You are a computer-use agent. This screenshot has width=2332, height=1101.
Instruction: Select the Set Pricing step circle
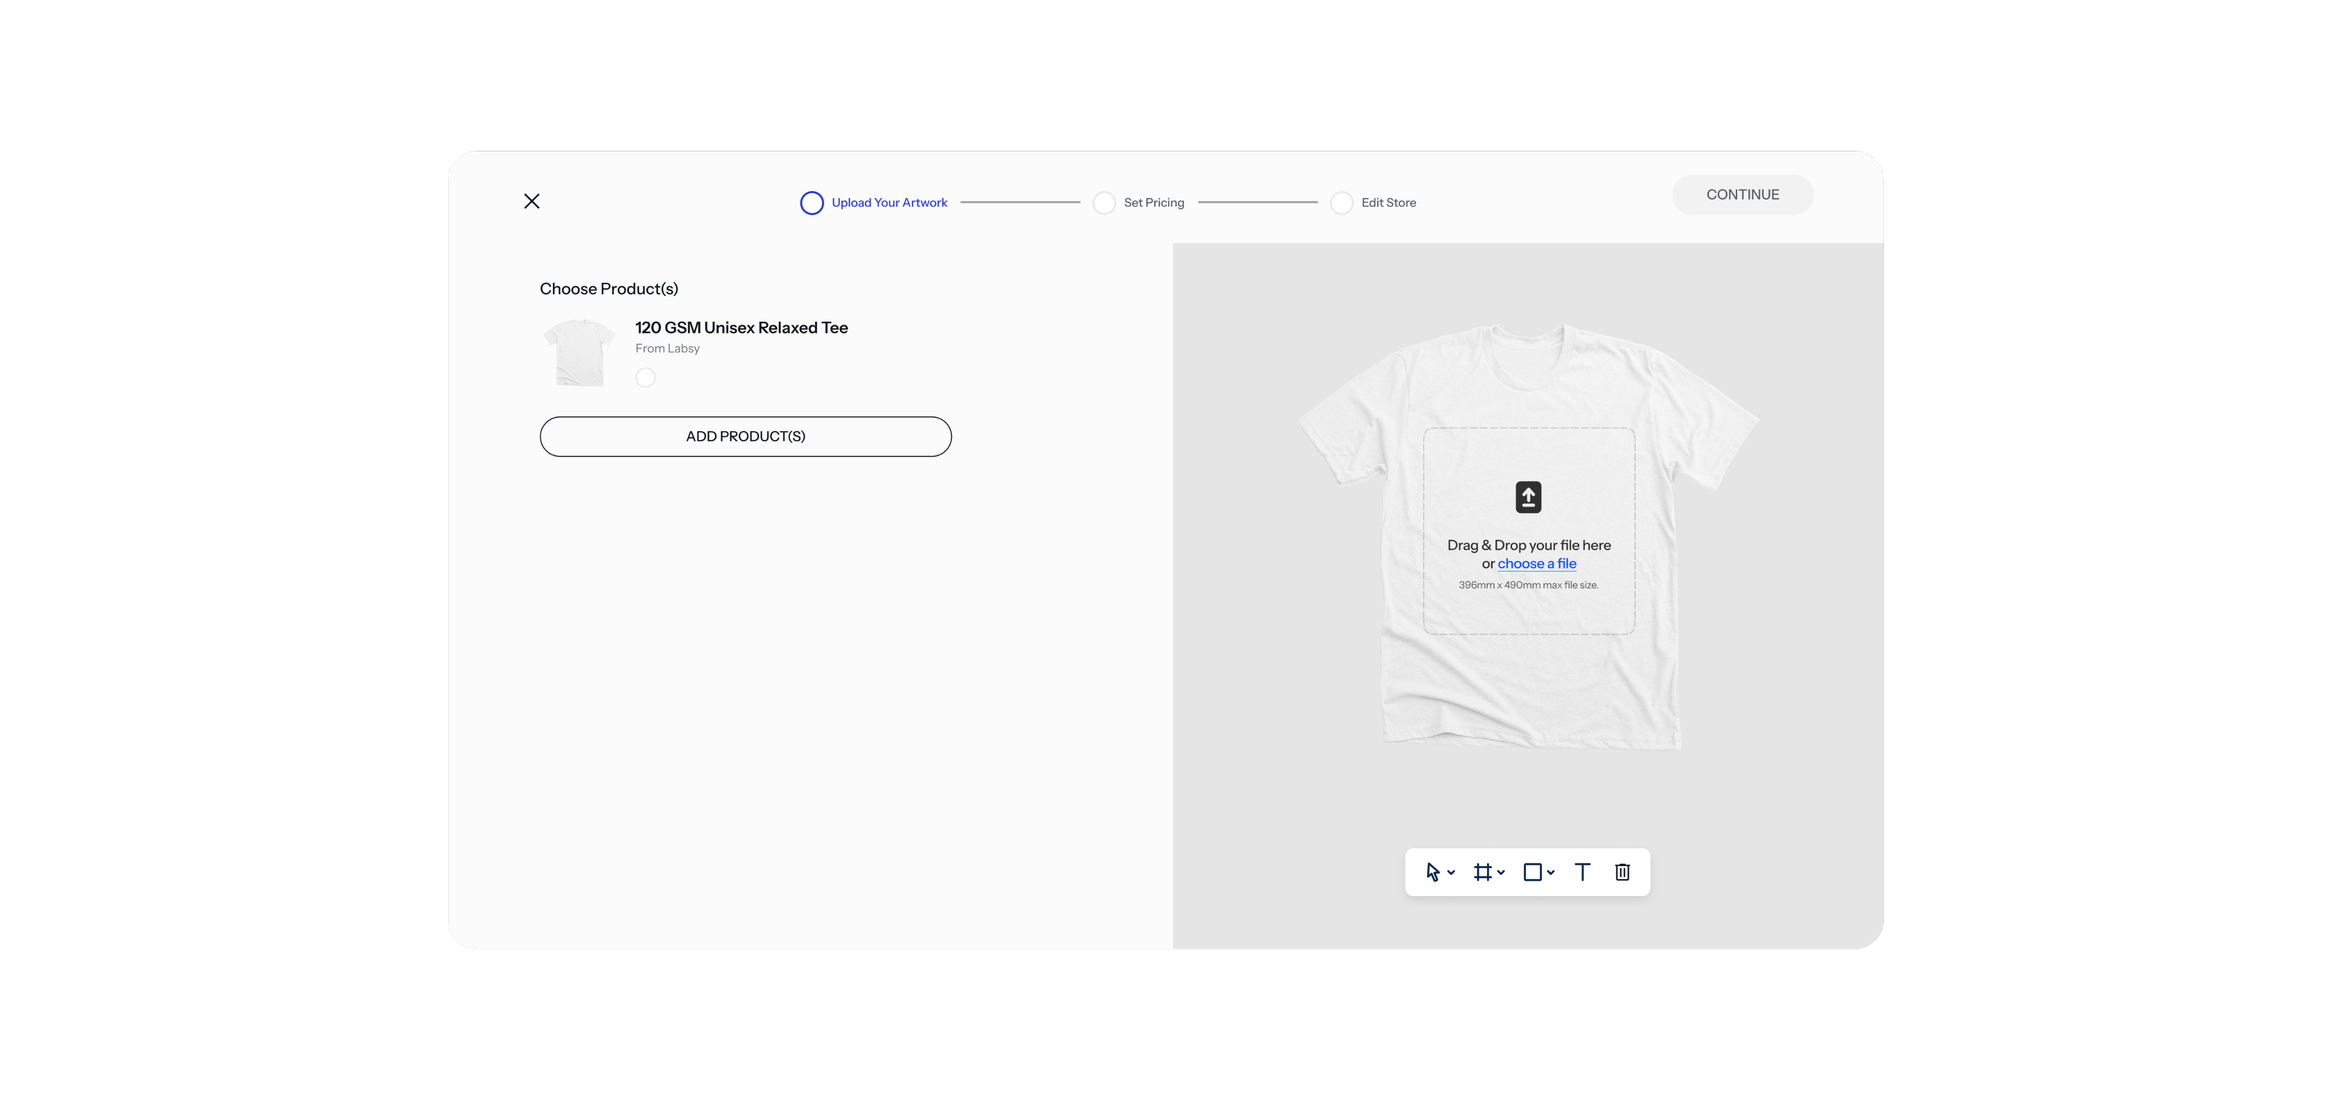coord(1103,203)
